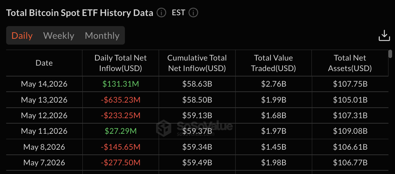Click the $27.29M inflow value
Viewport: 395px width, 174px height.
[121, 131]
